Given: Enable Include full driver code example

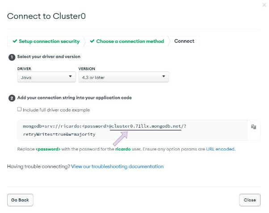Looking at the screenshot, I should [19, 109].
